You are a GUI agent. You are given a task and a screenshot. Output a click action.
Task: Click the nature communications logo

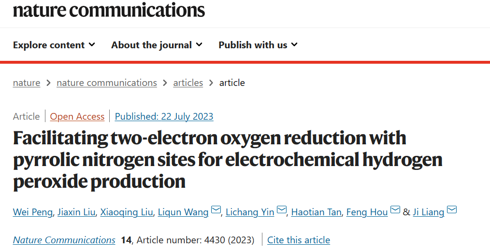109,10
